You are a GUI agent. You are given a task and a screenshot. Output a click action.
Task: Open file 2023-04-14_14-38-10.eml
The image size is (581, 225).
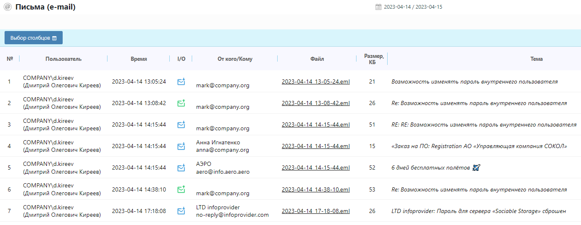tap(315, 190)
